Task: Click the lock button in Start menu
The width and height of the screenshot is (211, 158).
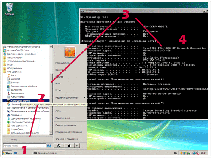Action: (x=69, y=146)
